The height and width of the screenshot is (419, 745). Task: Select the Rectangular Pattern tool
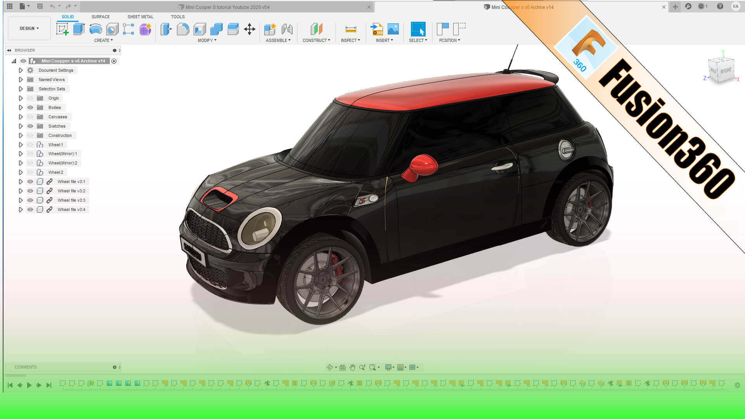128,29
